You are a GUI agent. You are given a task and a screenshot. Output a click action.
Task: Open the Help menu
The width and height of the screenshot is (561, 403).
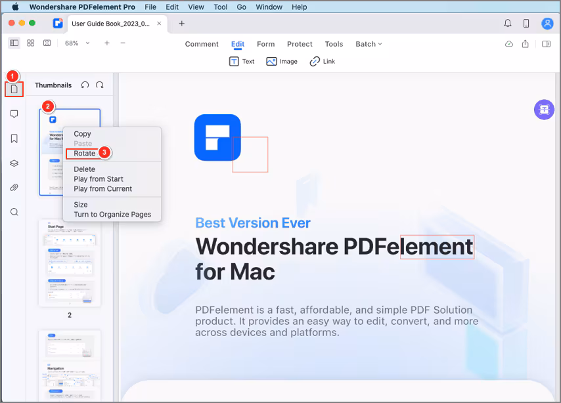[x=299, y=7]
